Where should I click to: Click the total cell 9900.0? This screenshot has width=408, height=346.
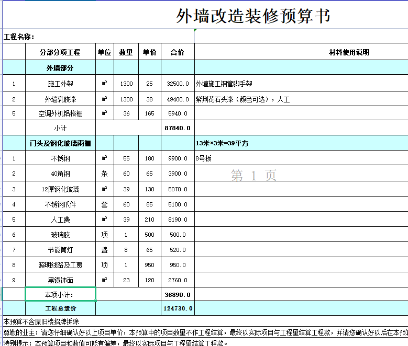pyautogui.click(x=178, y=158)
